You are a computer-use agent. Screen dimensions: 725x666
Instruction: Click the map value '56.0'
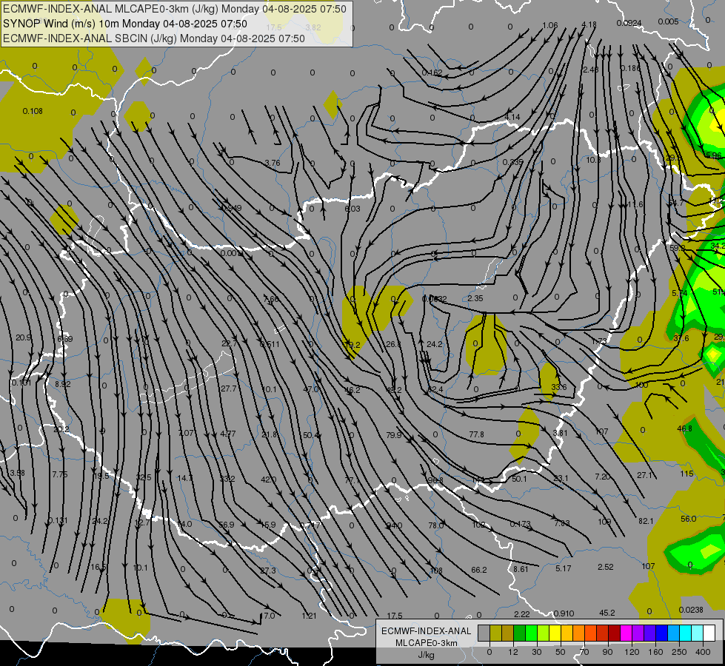689,519
